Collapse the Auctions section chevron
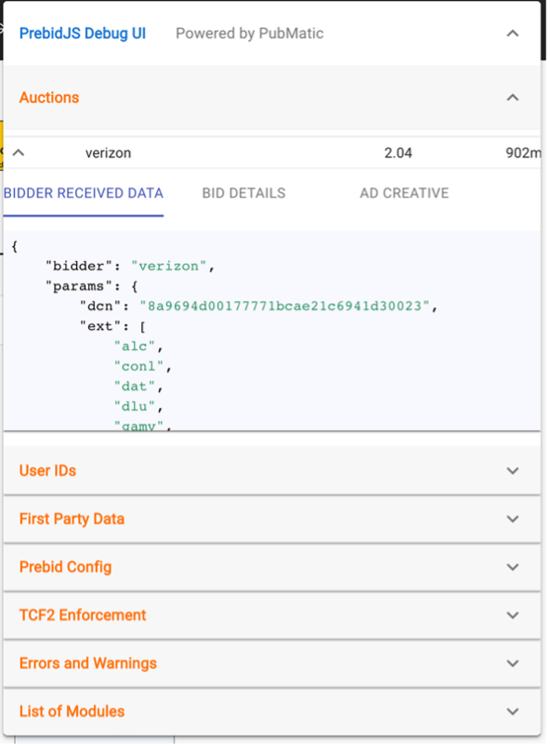550x746 pixels. (x=513, y=98)
